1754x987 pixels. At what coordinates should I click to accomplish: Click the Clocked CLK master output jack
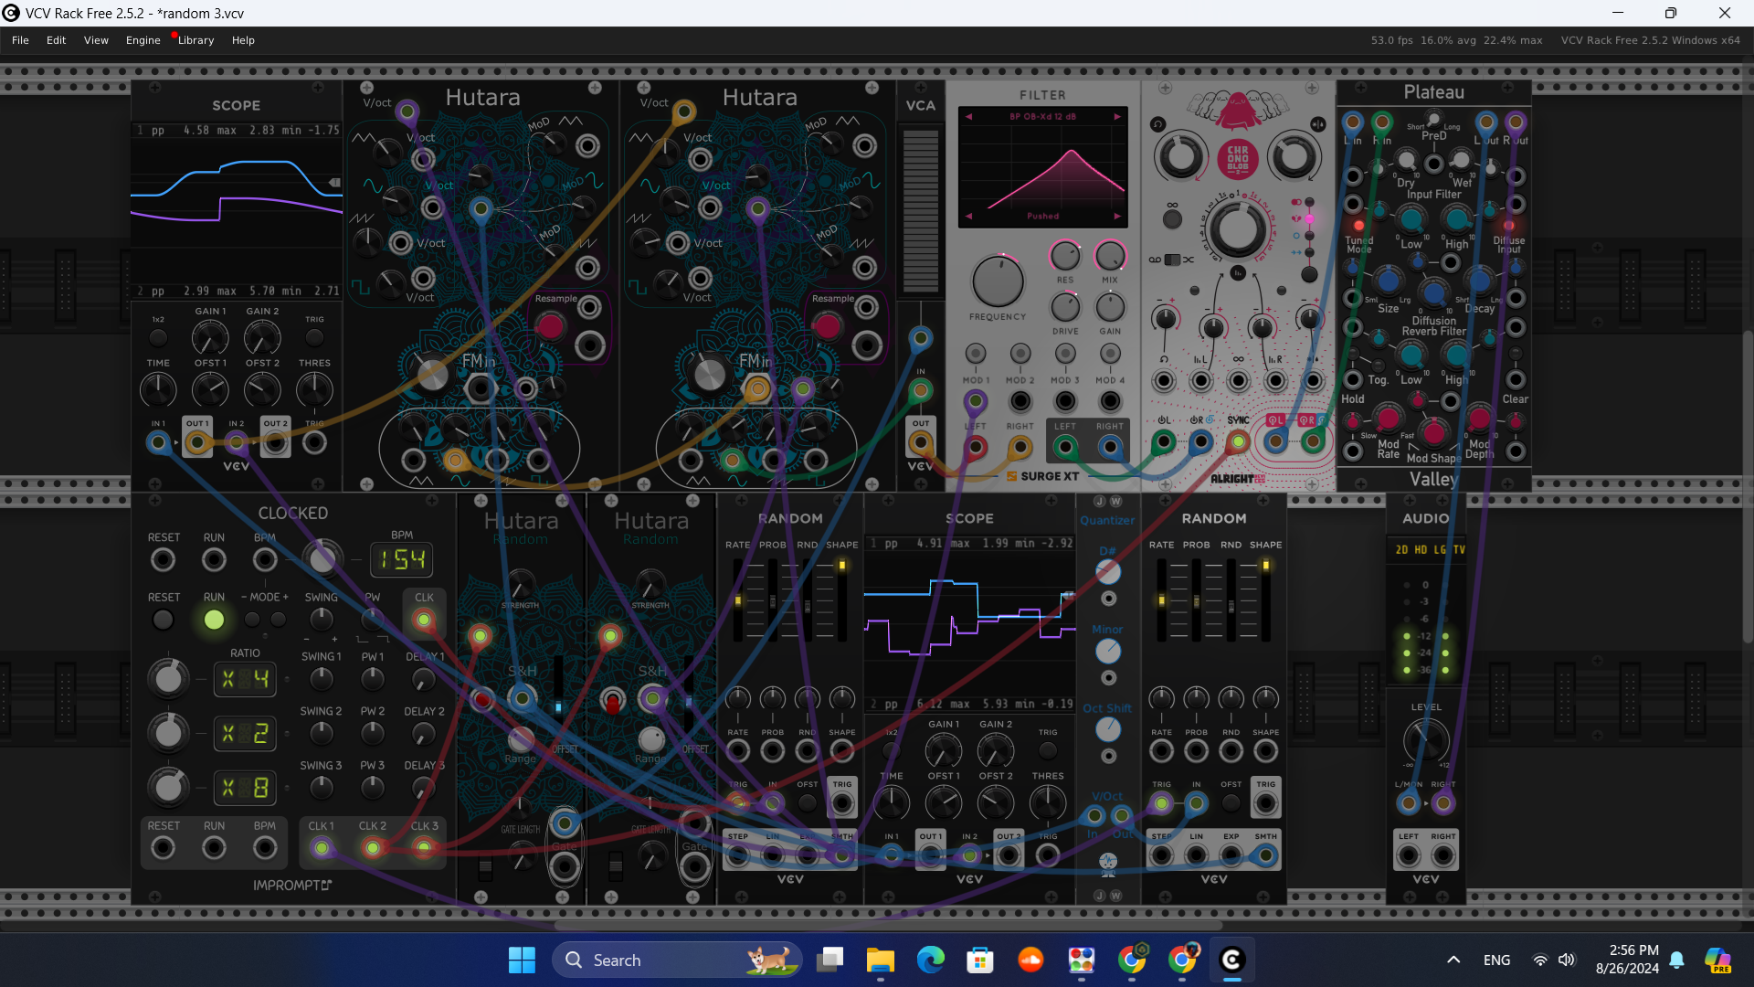[x=424, y=621]
